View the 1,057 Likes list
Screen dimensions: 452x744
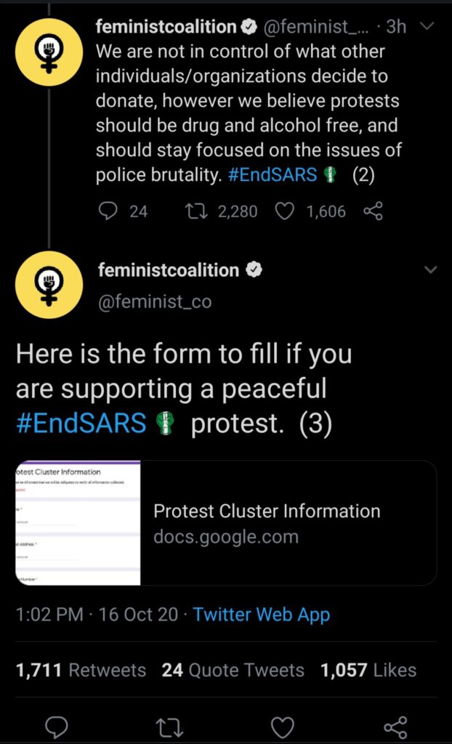[x=368, y=670]
